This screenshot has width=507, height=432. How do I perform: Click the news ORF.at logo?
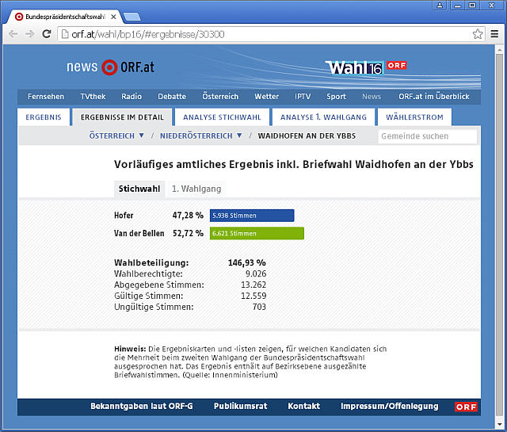pos(110,67)
